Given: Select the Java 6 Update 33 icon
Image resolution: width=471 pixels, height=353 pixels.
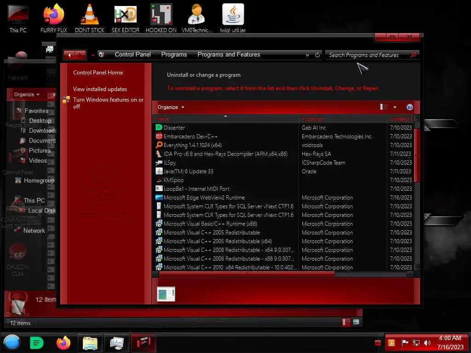Looking at the screenshot, I should coord(159,171).
